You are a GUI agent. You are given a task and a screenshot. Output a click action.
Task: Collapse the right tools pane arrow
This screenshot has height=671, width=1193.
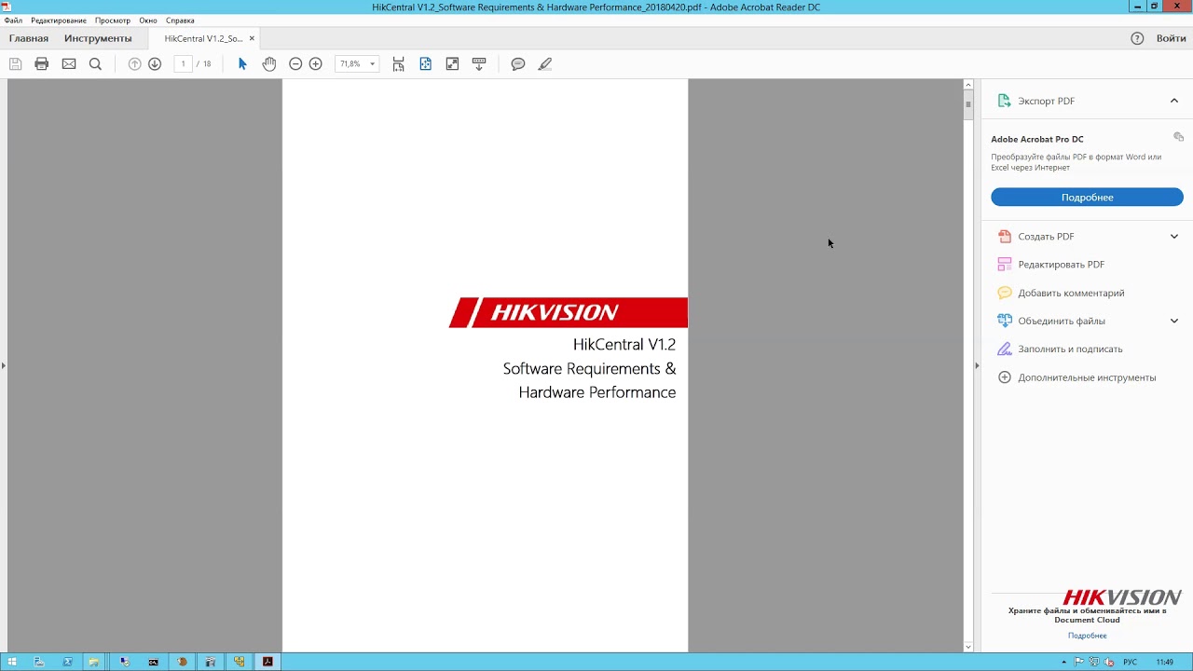click(x=976, y=365)
